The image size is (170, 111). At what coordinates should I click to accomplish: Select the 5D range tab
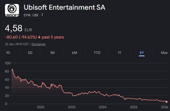30,53
